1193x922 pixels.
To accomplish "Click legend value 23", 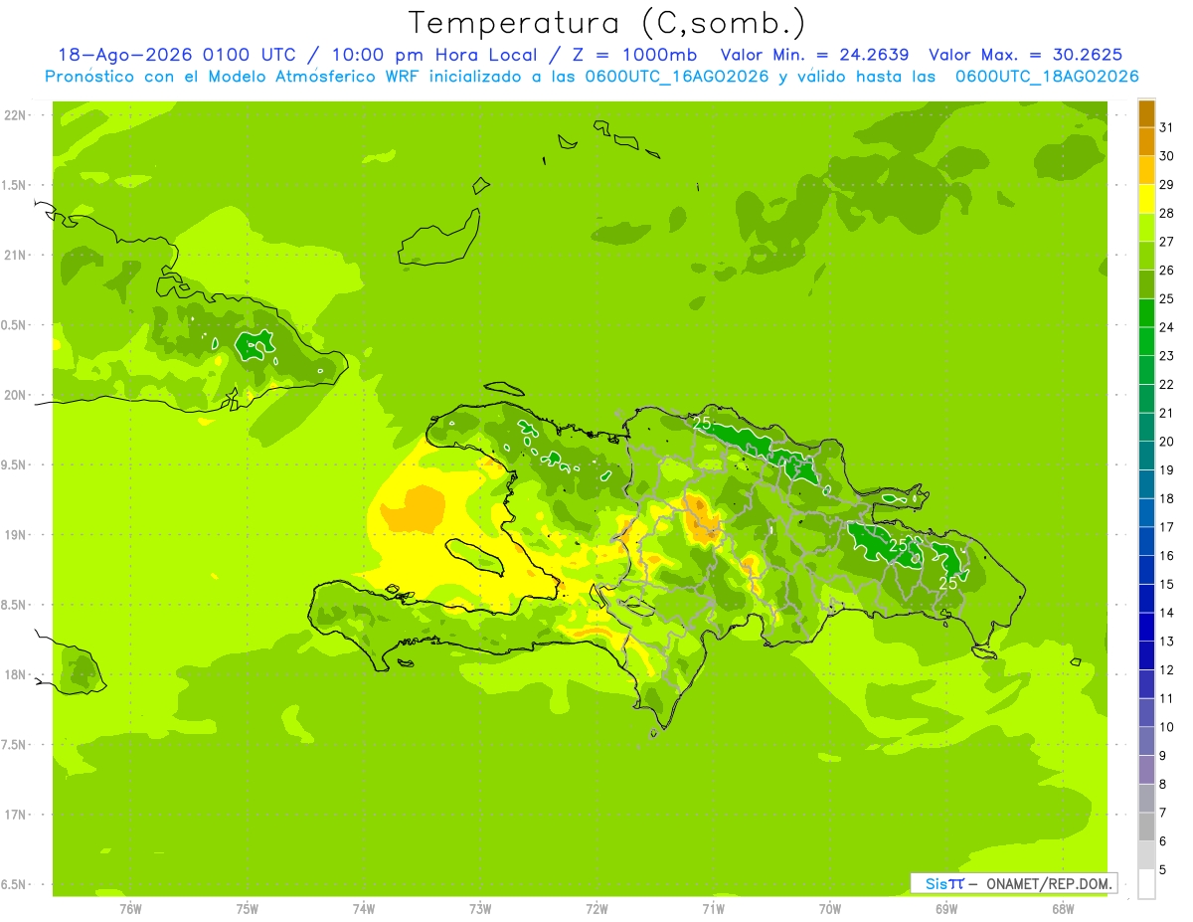I will click(1167, 356).
